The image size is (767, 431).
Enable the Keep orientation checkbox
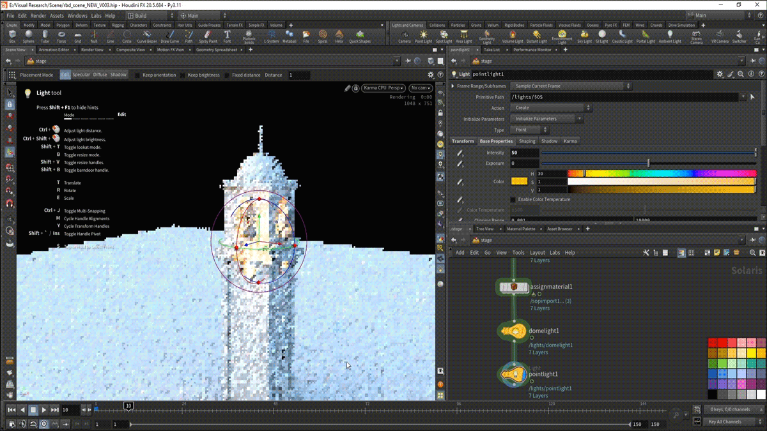point(137,75)
